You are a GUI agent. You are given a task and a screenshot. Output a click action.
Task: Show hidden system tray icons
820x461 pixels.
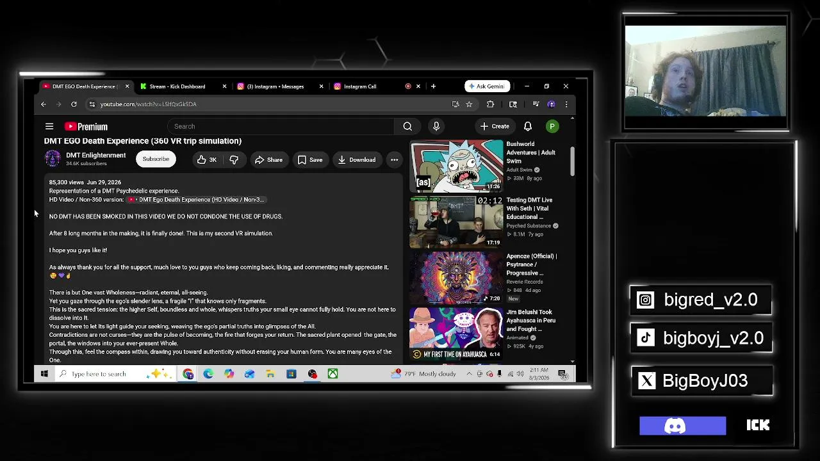[469, 374]
